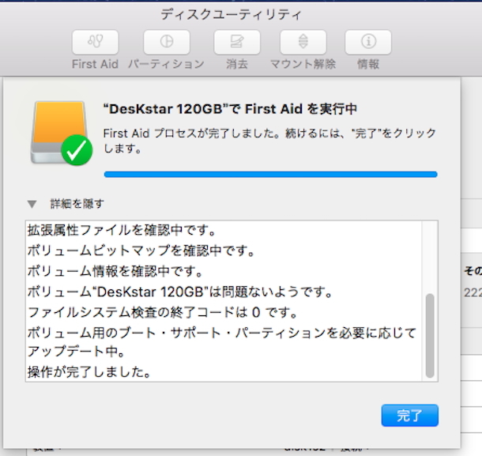The width and height of the screenshot is (482, 456).
Task: Click the log area scrollbar thumb
Action: [x=430, y=335]
